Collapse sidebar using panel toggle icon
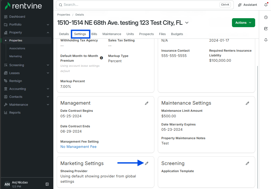Image resolution: width=271 pixels, height=189 pixels. 47,184
